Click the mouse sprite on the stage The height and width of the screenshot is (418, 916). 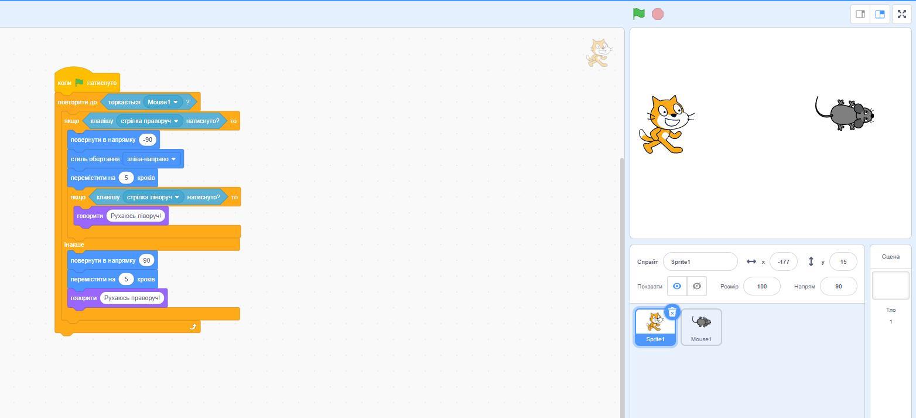[844, 113]
